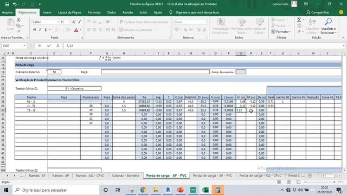Open Formatação Condicional menu
Image resolution: width=347 pixels, height=195 pixels.
coord(221,26)
